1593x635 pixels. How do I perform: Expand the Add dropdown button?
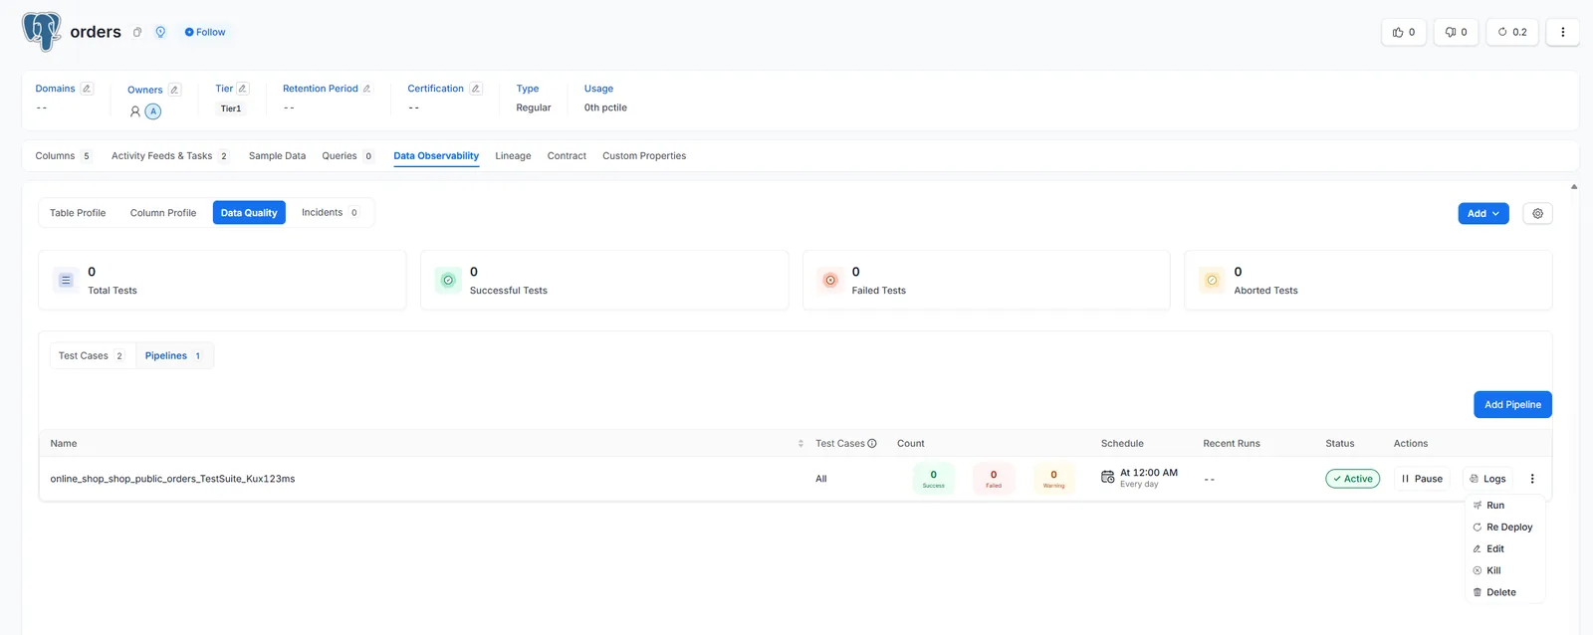[1483, 213]
